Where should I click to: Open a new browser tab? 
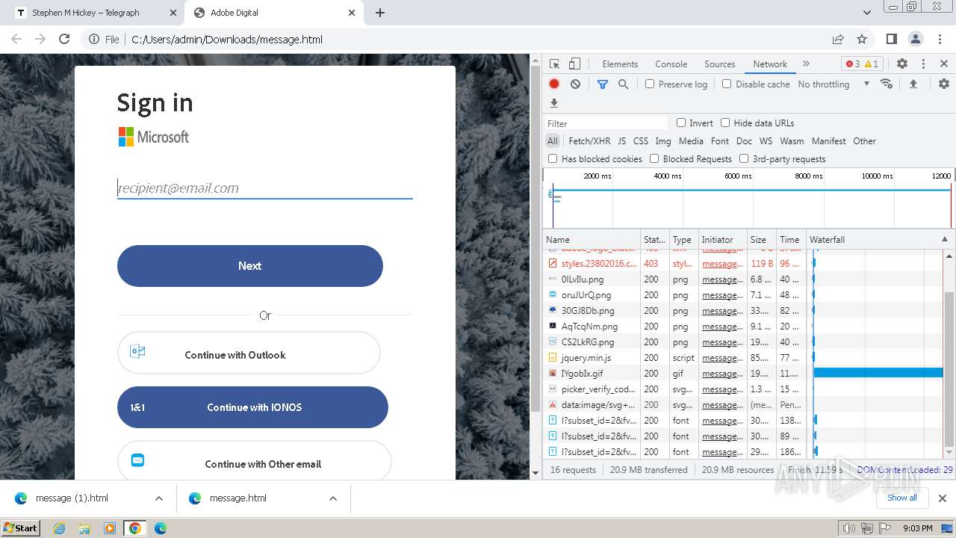(380, 13)
